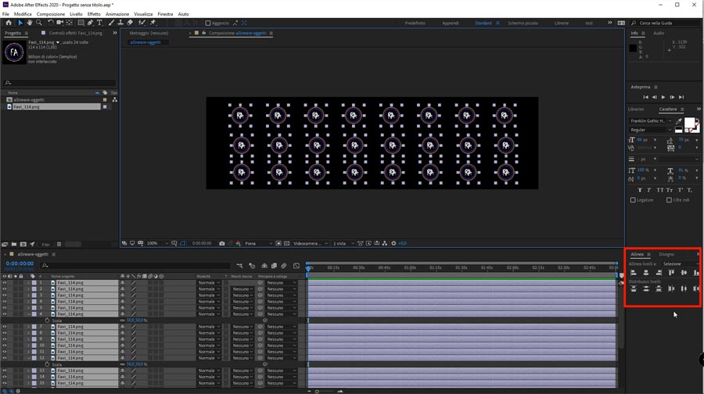Enable the Aggancio snapping checkbox
The width and height of the screenshot is (704, 394).
pyautogui.click(x=208, y=23)
